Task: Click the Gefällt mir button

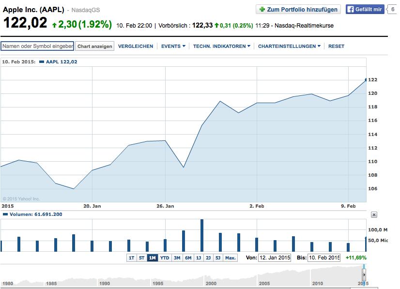Action: click(x=365, y=9)
